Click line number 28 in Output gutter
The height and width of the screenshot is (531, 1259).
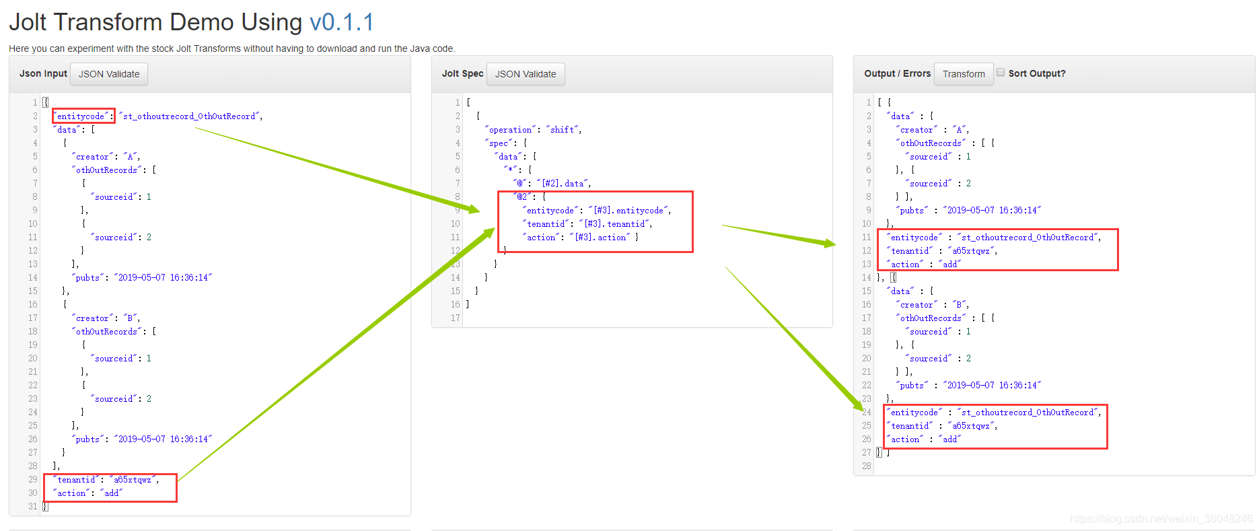pyautogui.click(x=866, y=466)
